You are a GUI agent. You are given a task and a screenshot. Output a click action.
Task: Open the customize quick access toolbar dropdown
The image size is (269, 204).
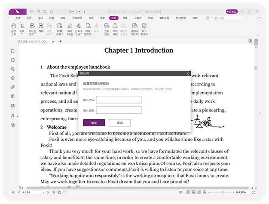[x=84, y=12]
